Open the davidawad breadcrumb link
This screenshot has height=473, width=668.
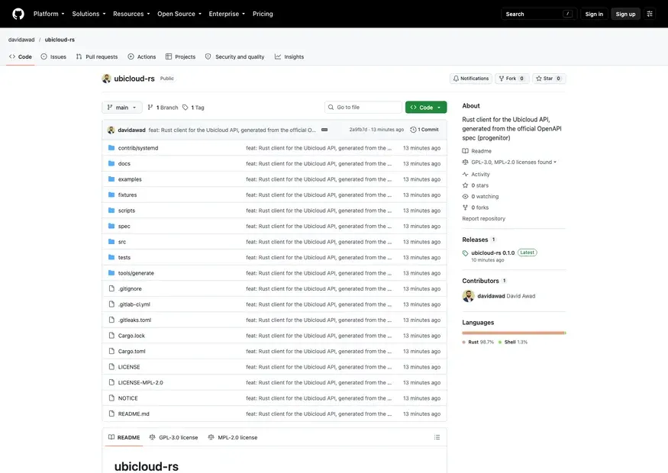pyautogui.click(x=21, y=40)
